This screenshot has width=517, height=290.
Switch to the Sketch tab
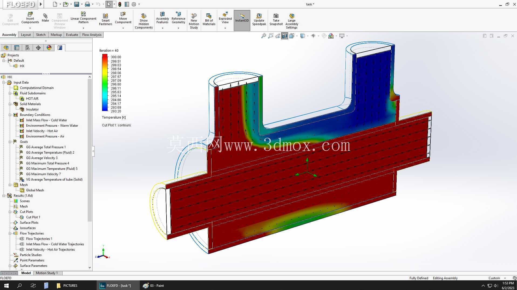pos(41,35)
